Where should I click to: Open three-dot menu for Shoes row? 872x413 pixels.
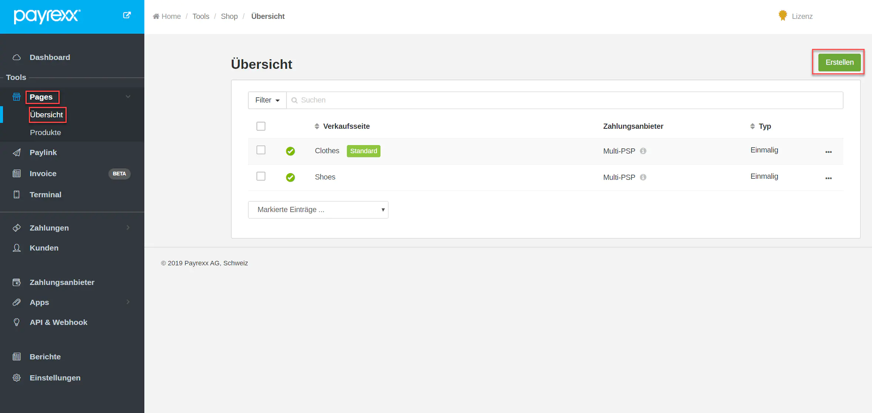coord(828,178)
